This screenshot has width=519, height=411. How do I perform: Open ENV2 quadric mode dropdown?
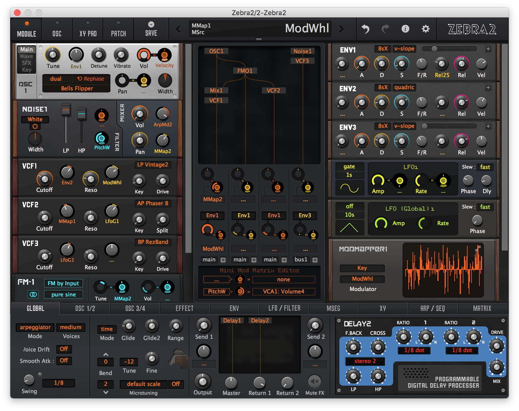pos(404,87)
